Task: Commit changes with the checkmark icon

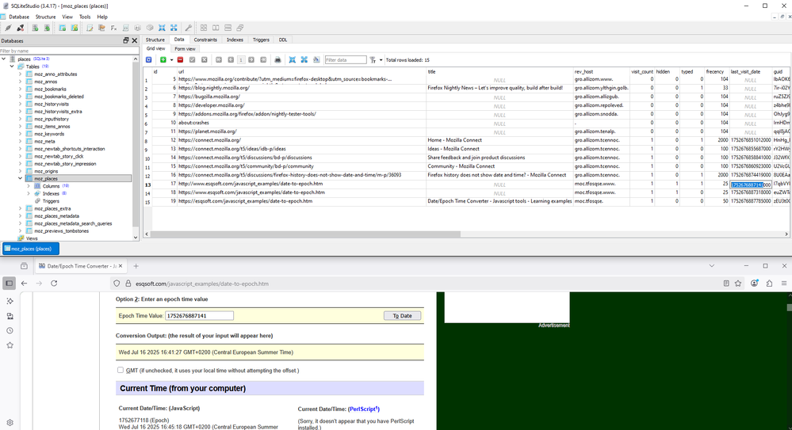Action: 192,59
